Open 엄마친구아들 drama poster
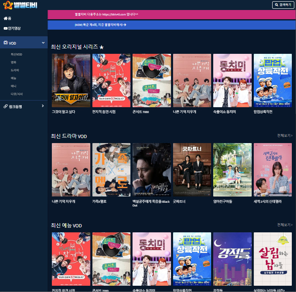296x292 pixels. pyautogui.click(x=232, y=170)
